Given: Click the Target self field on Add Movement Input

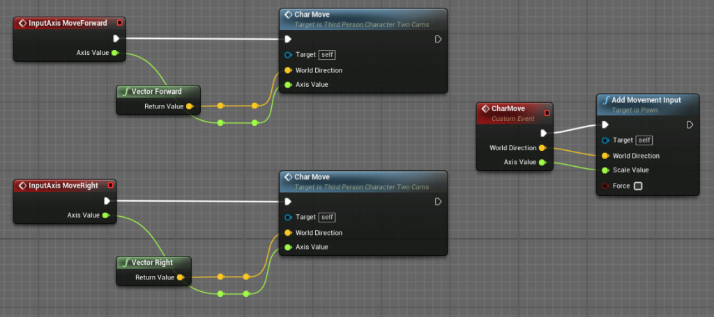Looking at the screenshot, I should pyautogui.click(x=644, y=140).
